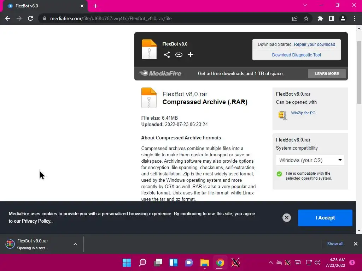The width and height of the screenshot is (362, 271).
Task: Click the Repair your download link
Action: pyautogui.click(x=314, y=44)
